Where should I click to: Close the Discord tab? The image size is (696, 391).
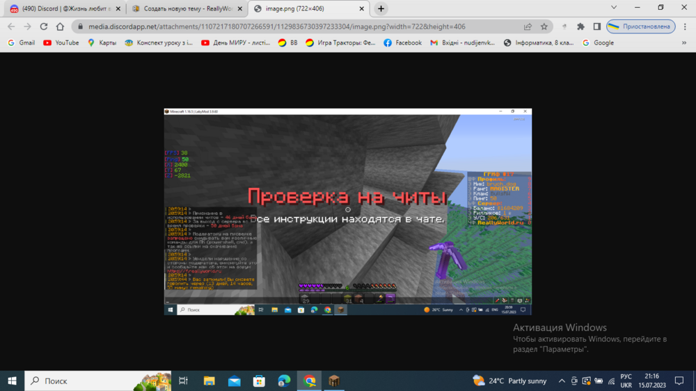(x=118, y=8)
